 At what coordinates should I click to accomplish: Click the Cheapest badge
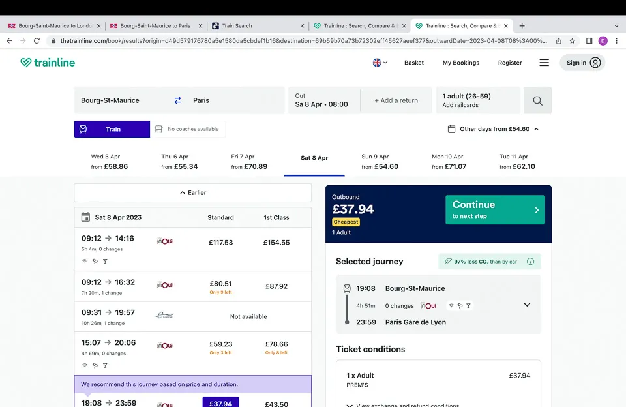346,222
